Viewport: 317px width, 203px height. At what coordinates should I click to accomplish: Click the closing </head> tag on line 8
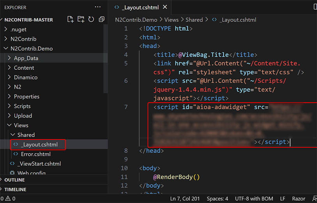point(151,151)
